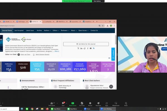Image resolution: width=167 pixels, height=111 pixels.
Task: Click the page vertical scrollbar thumb
Action: click(x=116, y=40)
